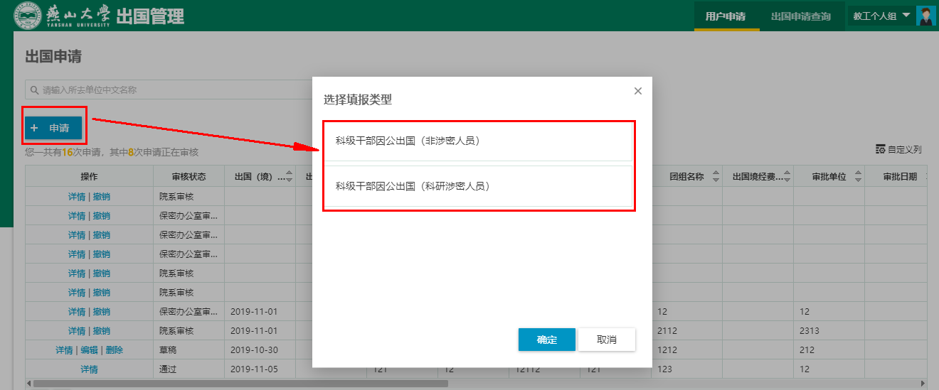Sort by 团组名称 column arrows
939x390 pixels.
click(x=716, y=177)
